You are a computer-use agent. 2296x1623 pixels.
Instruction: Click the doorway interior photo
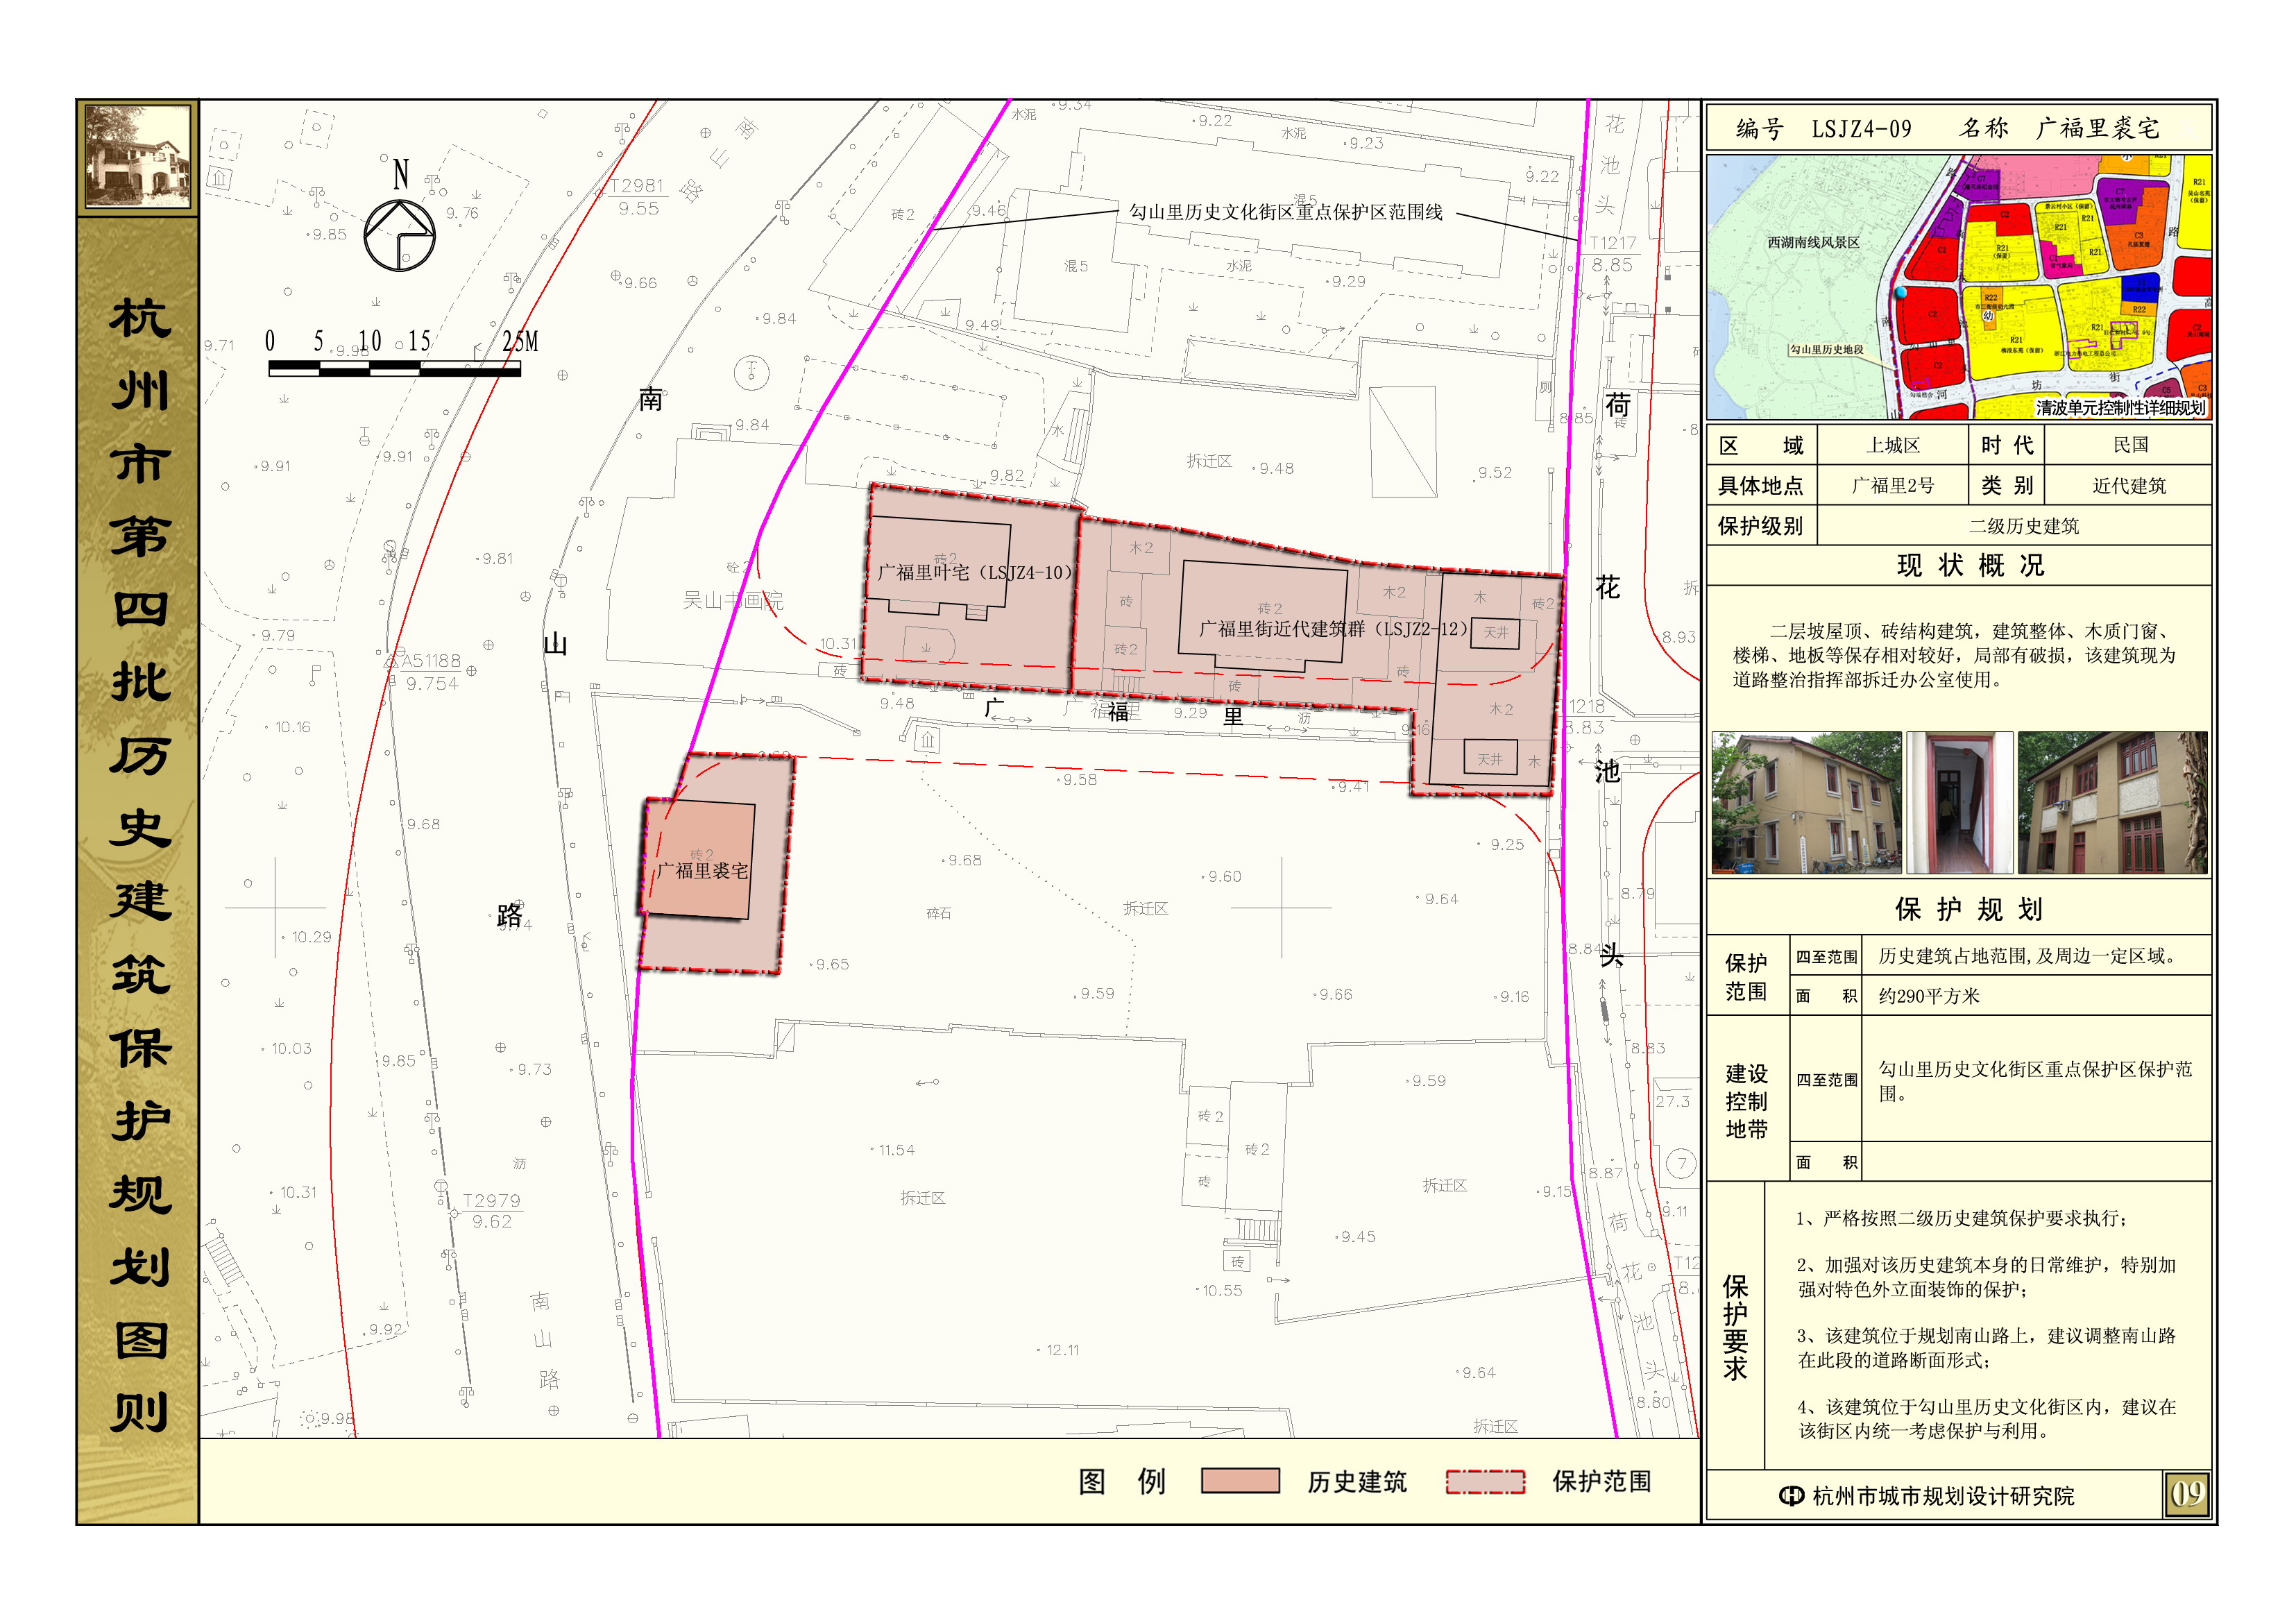1959,803
